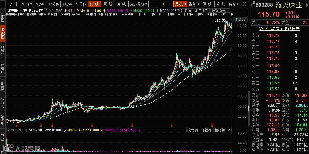The image size is (309, 154).
Task: Open 分价表 sidebar page
Action: (x=3, y=103)
